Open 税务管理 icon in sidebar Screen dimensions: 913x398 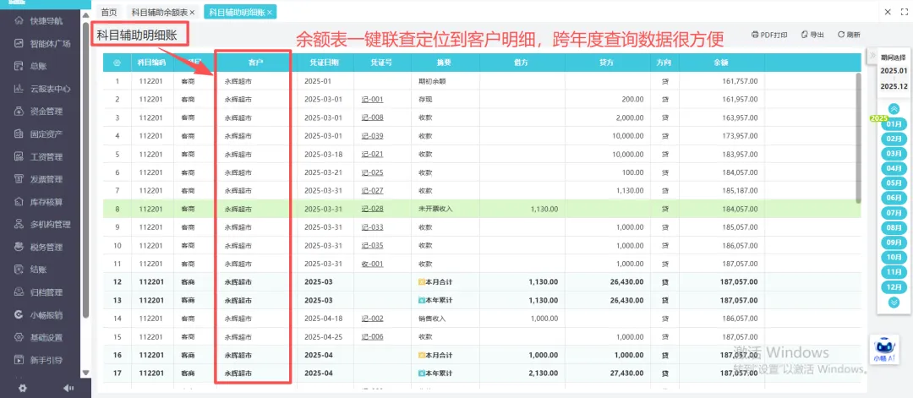[19, 248]
